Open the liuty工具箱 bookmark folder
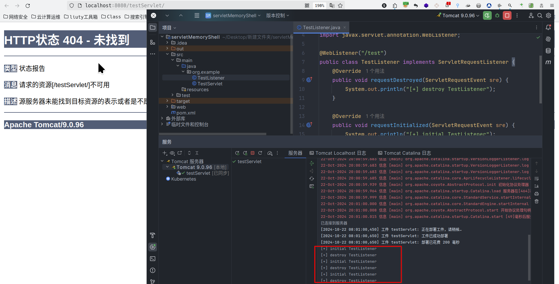 (x=81, y=17)
